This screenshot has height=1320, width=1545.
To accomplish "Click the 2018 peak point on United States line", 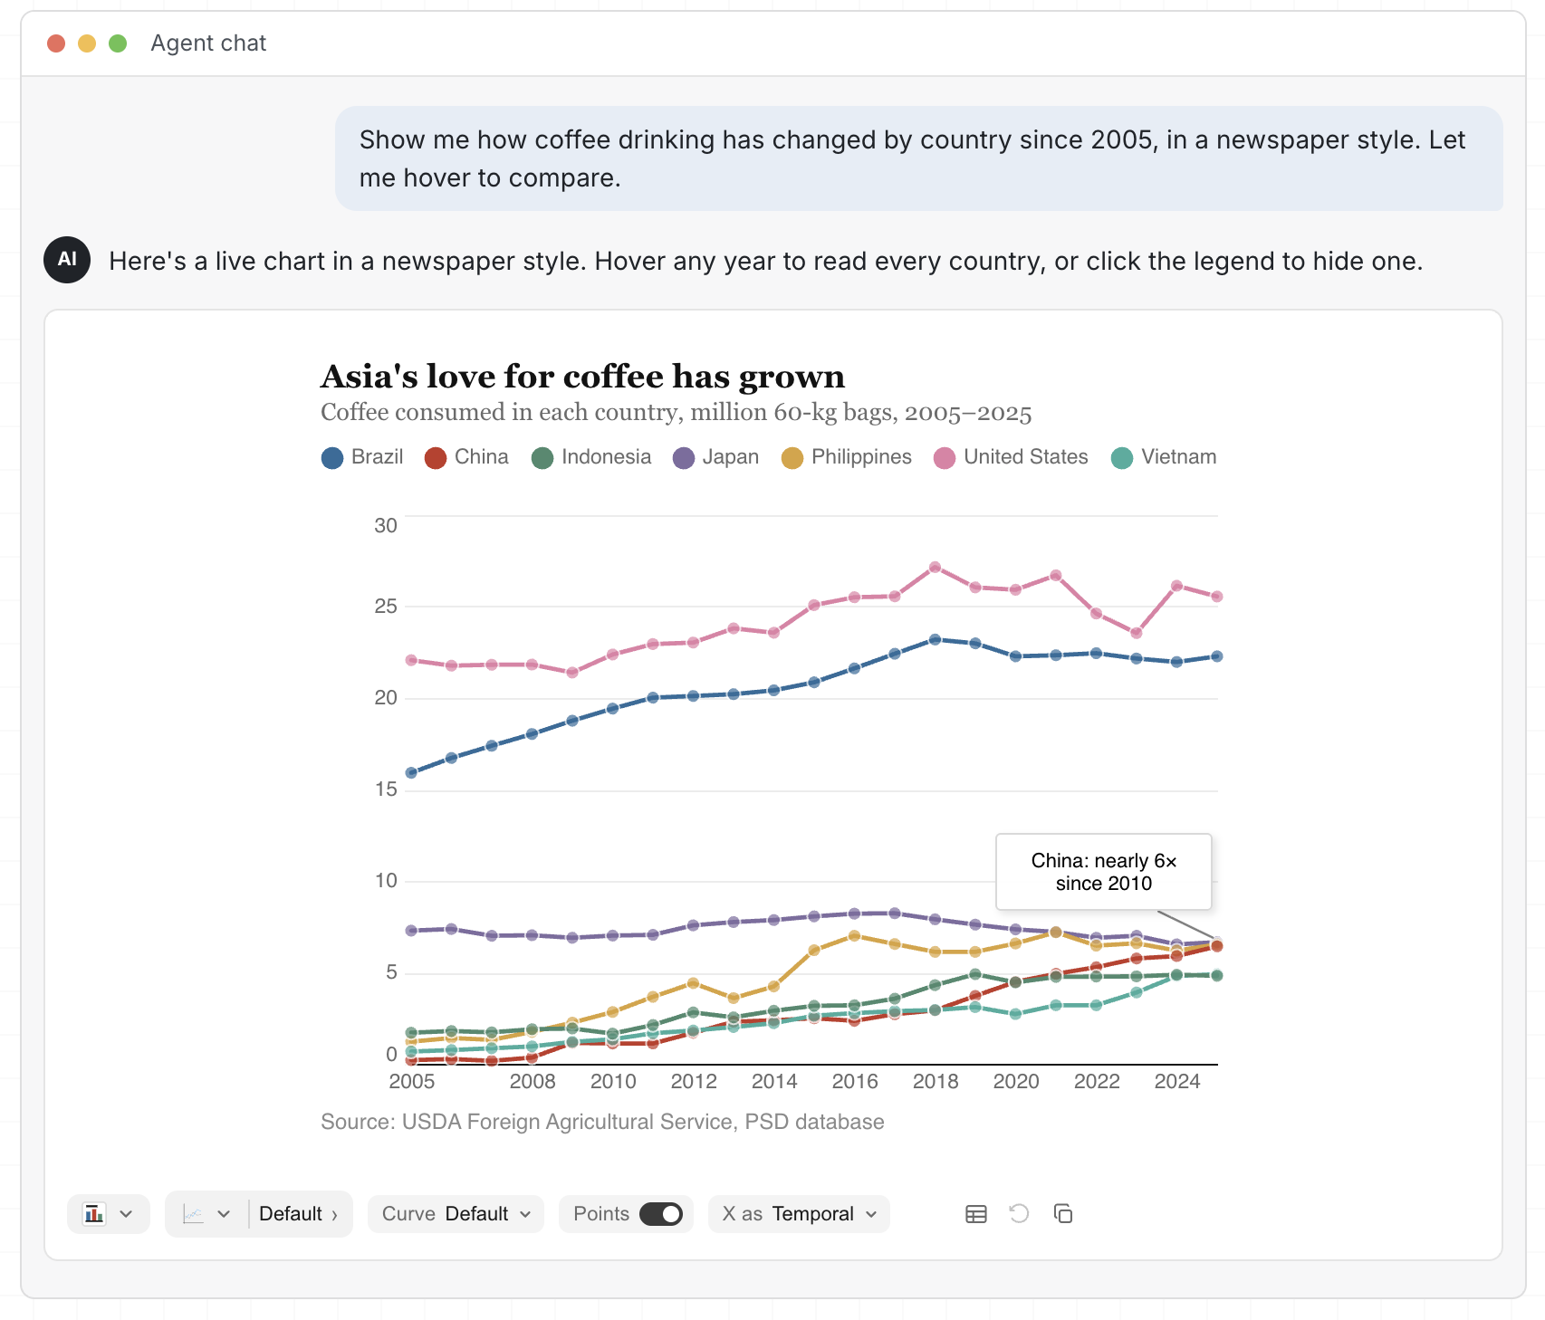I will tap(936, 568).
